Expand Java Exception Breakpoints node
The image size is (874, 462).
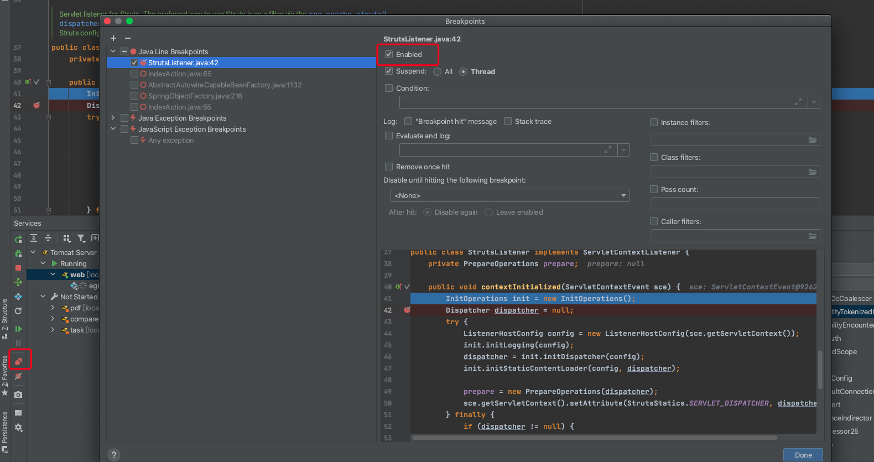tap(113, 118)
